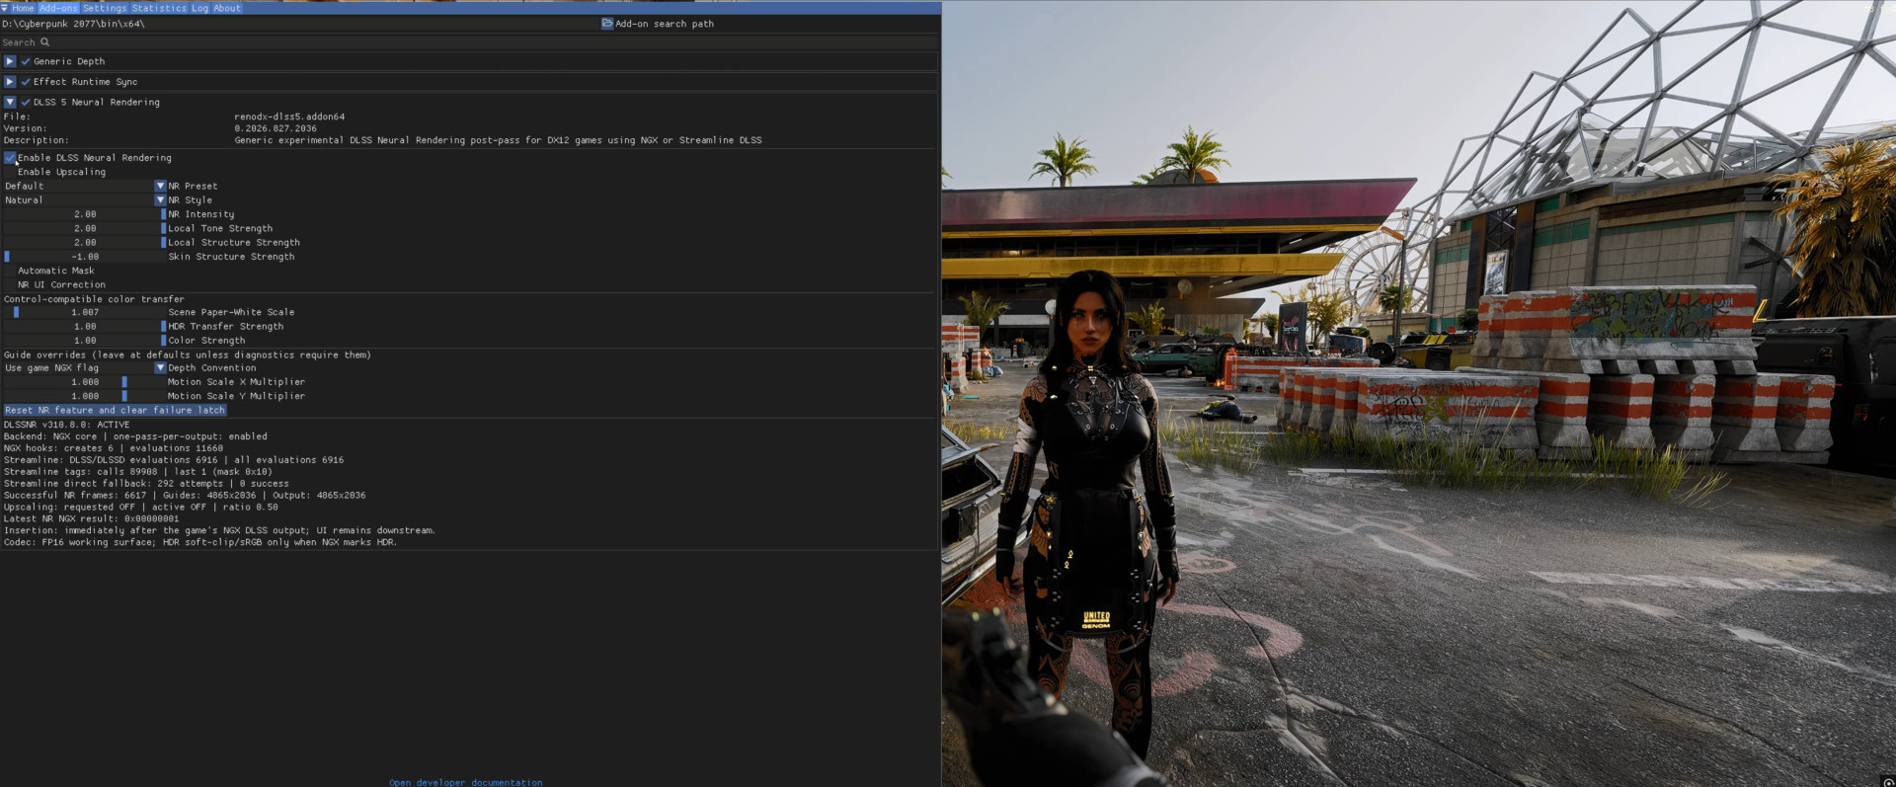Image resolution: width=1896 pixels, height=787 pixels.
Task: Click the search magnifier icon
Action: click(x=44, y=42)
